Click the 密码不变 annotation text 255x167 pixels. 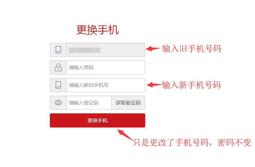click(235, 142)
